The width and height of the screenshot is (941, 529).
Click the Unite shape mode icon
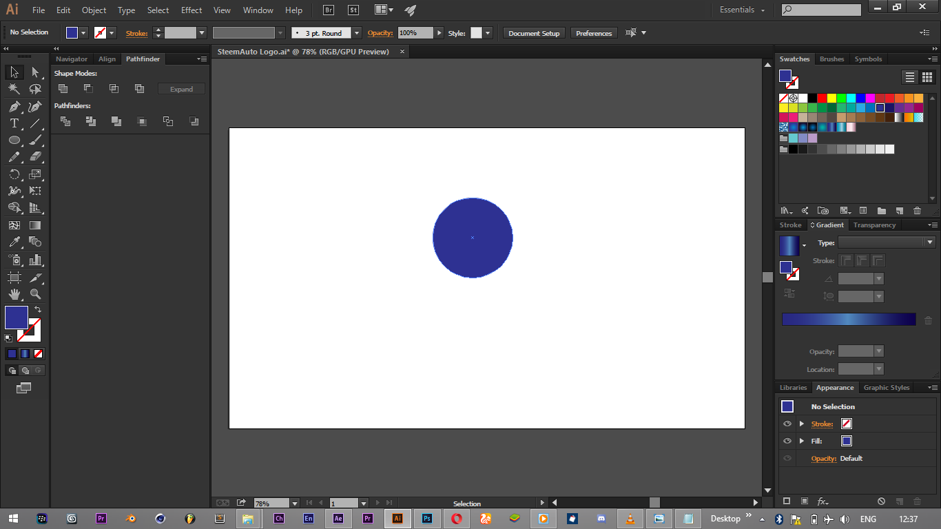point(63,88)
